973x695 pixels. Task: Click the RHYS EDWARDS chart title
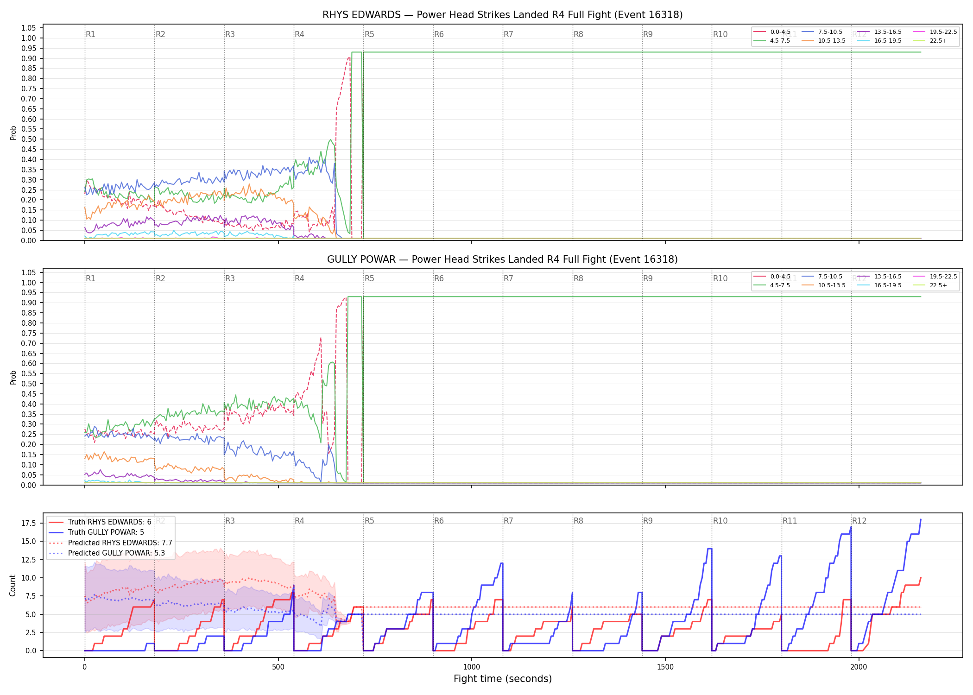coord(503,15)
